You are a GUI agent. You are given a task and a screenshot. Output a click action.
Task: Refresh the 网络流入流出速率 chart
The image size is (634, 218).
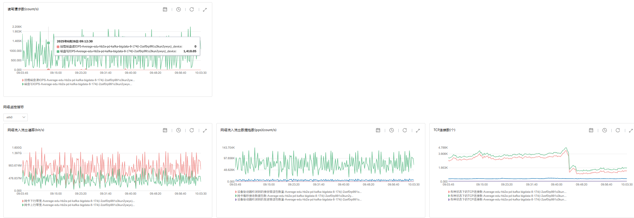(x=191, y=130)
